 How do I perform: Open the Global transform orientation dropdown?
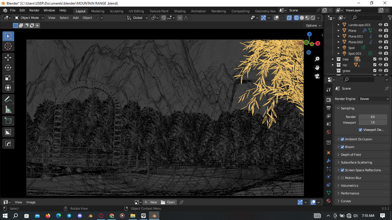[x=137, y=18]
